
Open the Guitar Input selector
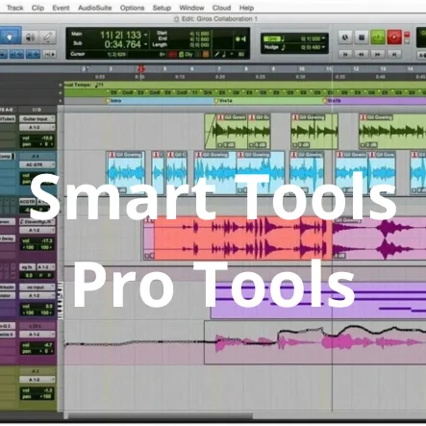click(38, 119)
